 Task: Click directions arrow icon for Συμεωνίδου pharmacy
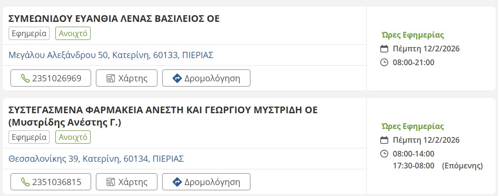pos(177,78)
